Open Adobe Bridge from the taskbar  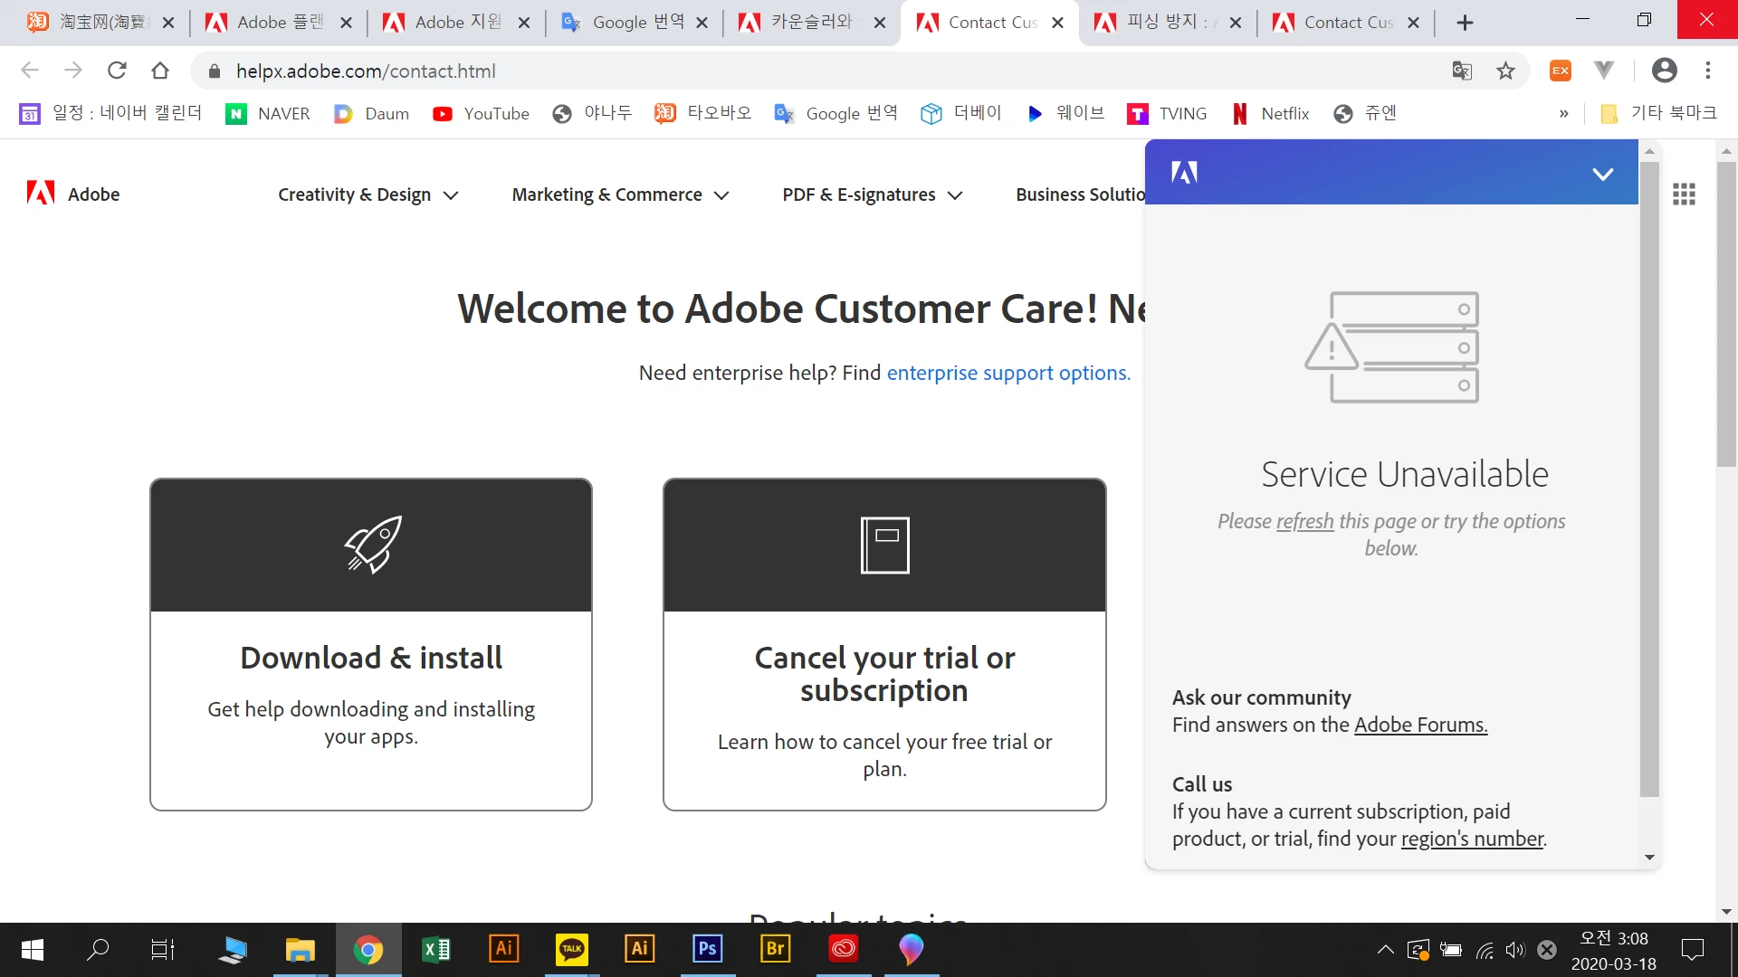coord(775,949)
